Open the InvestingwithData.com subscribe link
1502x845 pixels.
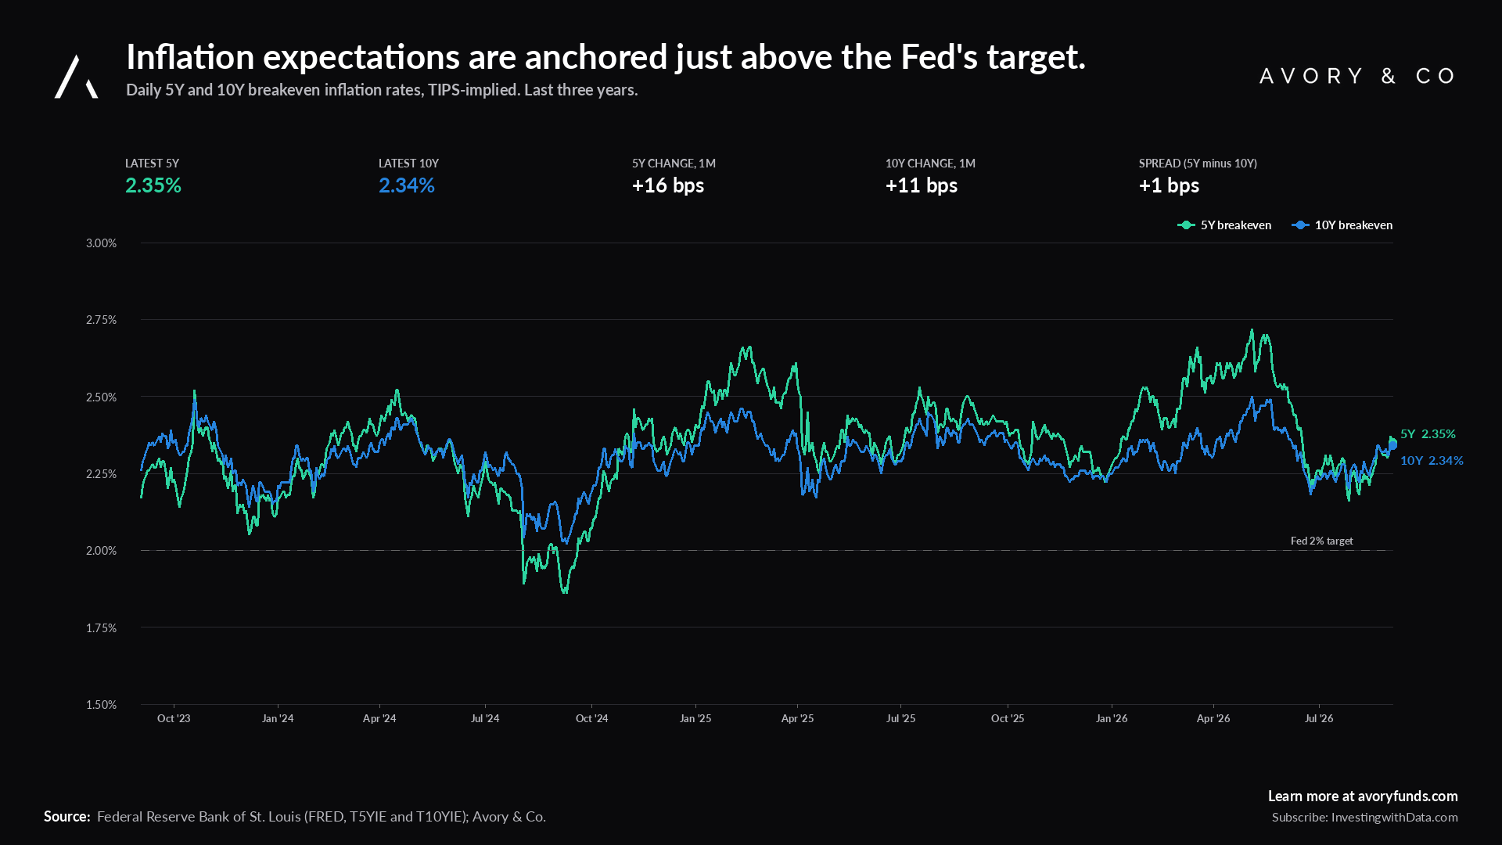pos(1365,818)
